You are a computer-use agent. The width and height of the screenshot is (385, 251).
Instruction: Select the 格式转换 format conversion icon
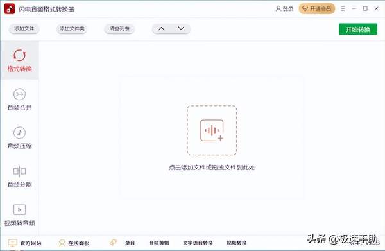point(19,55)
